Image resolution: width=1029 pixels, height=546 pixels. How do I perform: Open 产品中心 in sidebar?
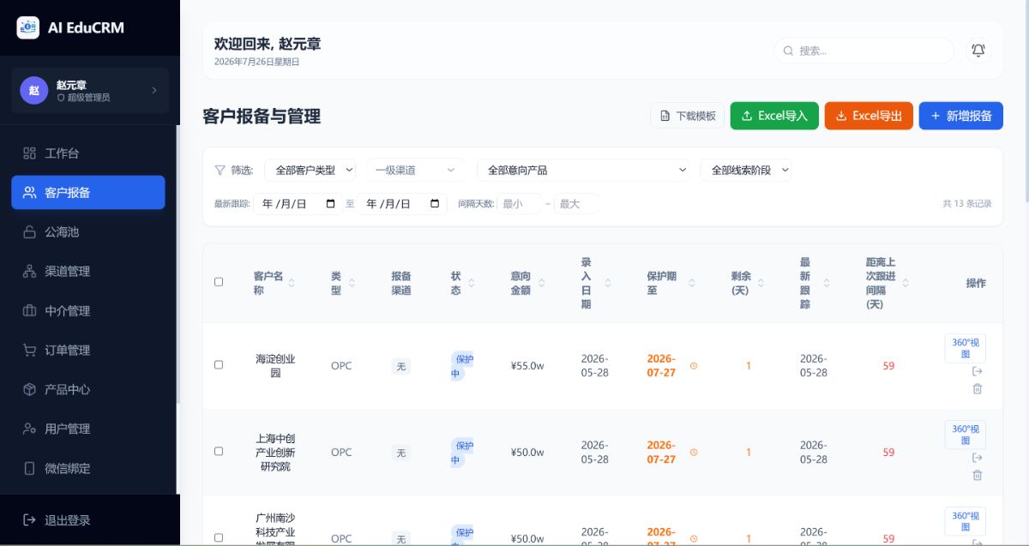pyautogui.click(x=88, y=390)
